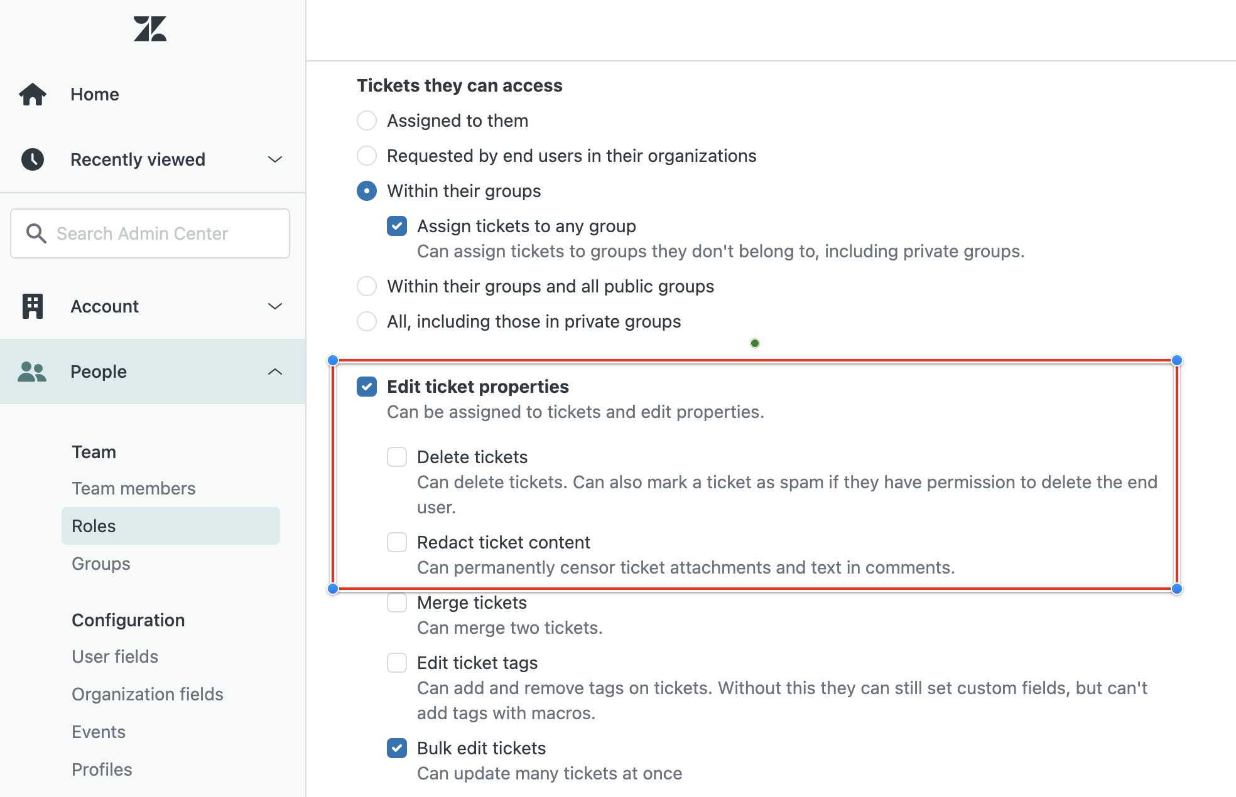The width and height of the screenshot is (1236, 797).
Task: Click the Recently viewed clock icon
Action: 33,159
